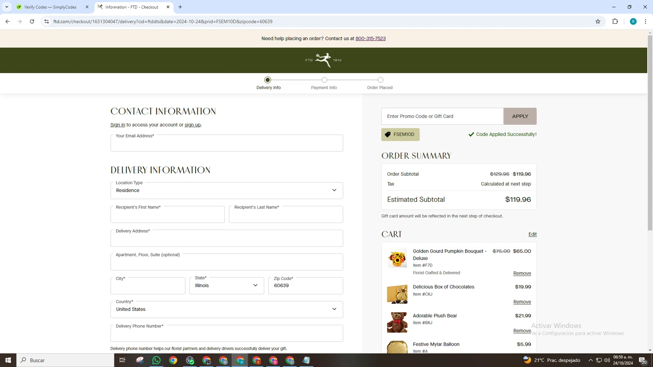This screenshot has width=653, height=367.
Task: Click the Order Placed step
Action: [380, 83]
